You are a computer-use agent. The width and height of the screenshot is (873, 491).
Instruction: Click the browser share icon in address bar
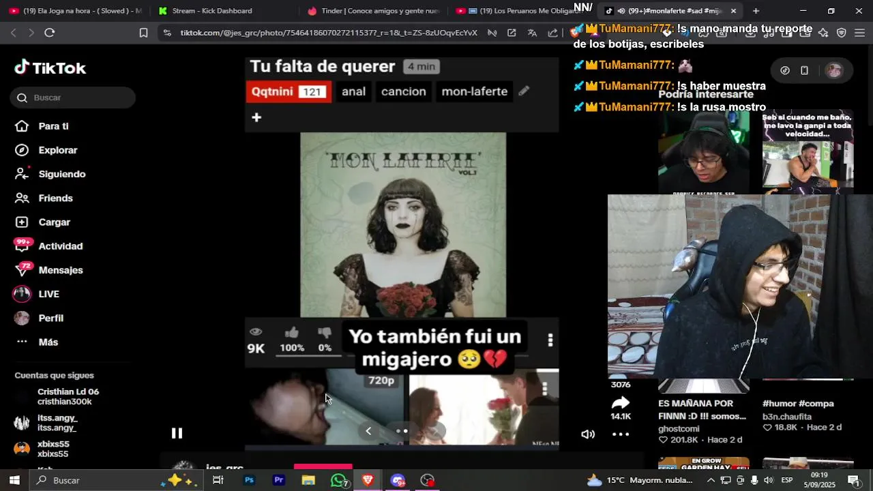pos(552,33)
